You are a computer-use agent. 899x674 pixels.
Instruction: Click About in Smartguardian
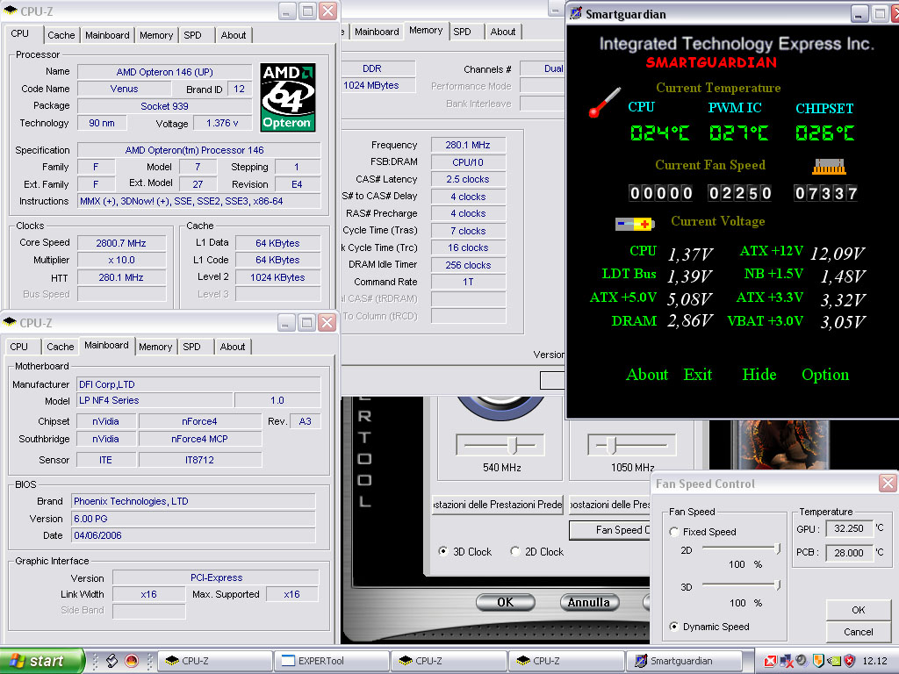[x=647, y=374]
